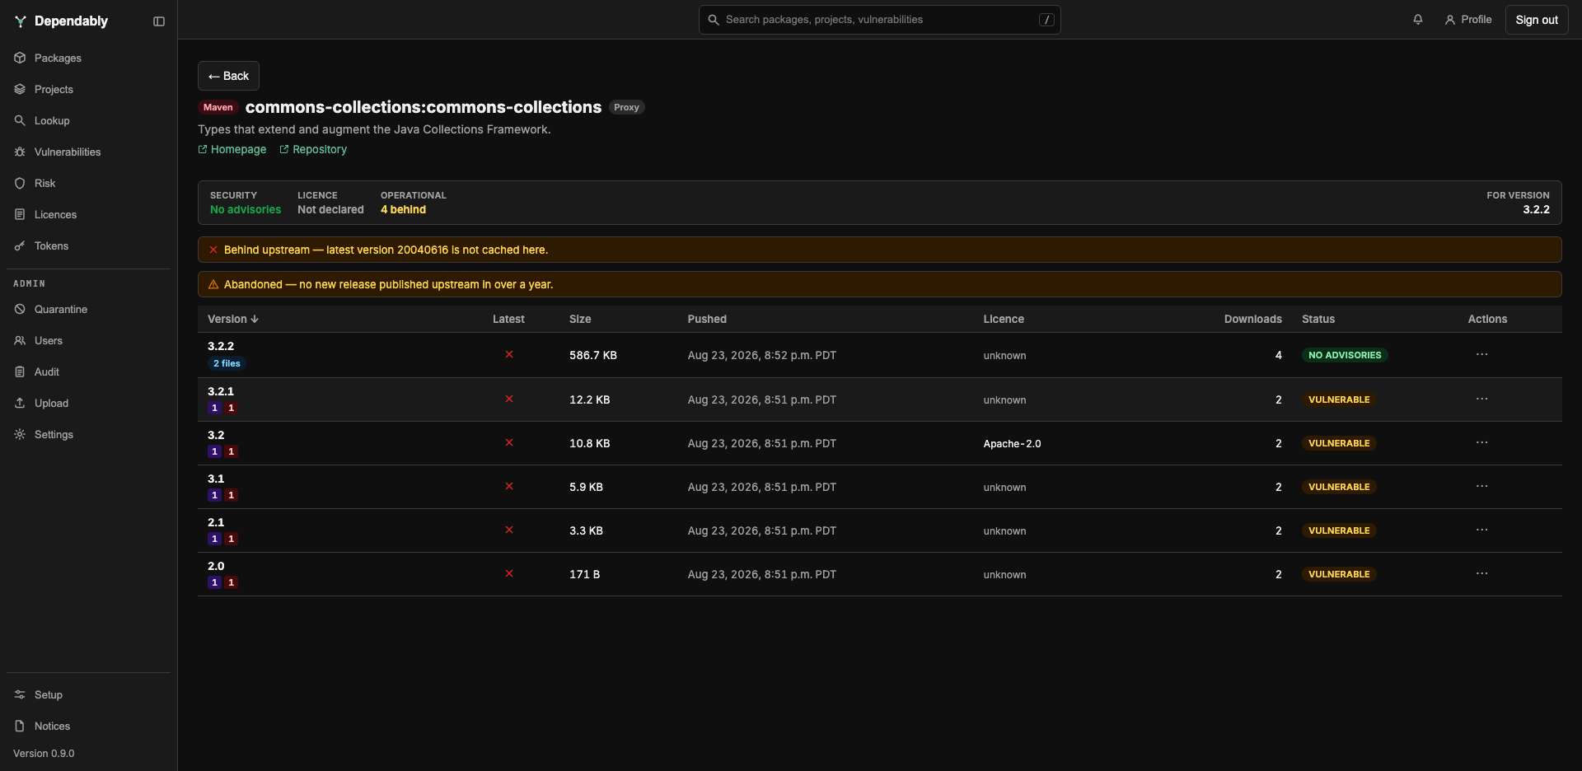Click the Abandoned warning triangle icon
The width and height of the screenshot is (1582, 771).
tap(213, 285)
